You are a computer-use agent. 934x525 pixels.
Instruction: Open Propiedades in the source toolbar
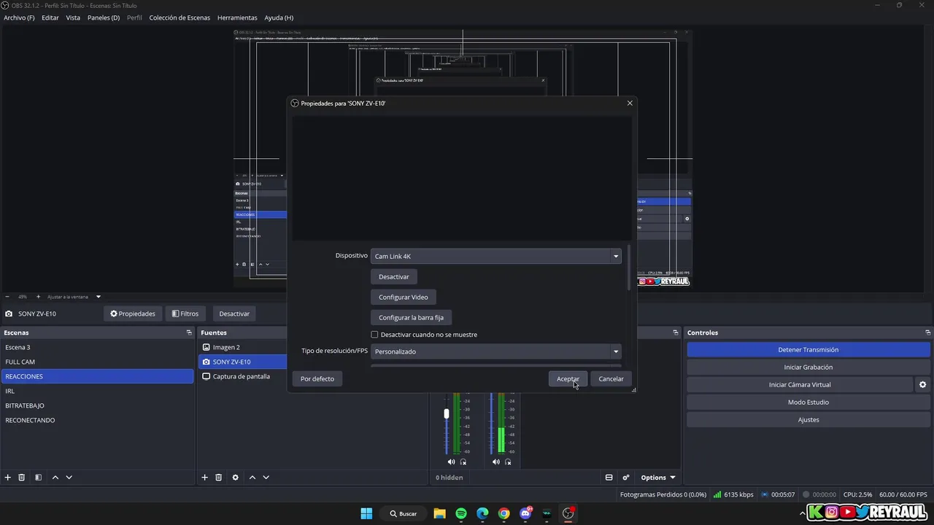[x=133, y=314]
